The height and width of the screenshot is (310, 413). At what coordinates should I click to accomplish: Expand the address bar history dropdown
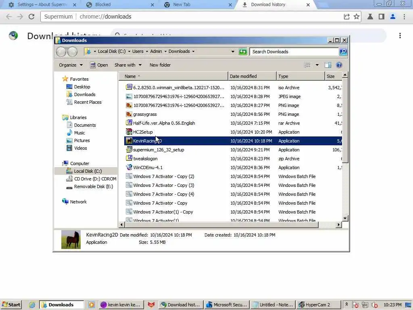(x=233, y=52)
